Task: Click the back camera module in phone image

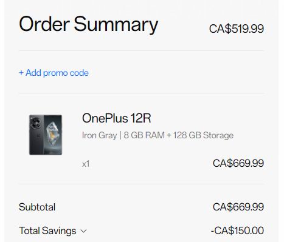Action: click(x=36, y=123)
